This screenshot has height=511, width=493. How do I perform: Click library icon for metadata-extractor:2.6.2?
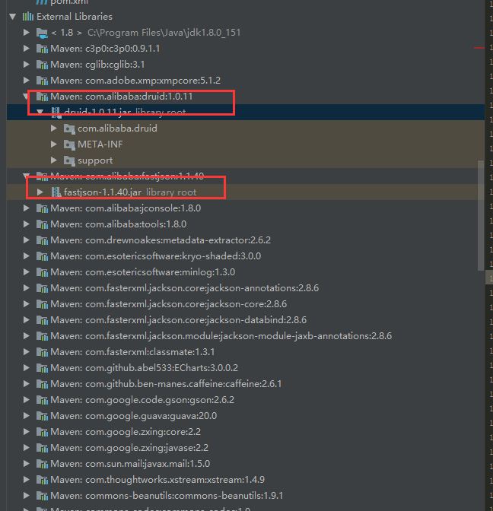pos(42,240)
